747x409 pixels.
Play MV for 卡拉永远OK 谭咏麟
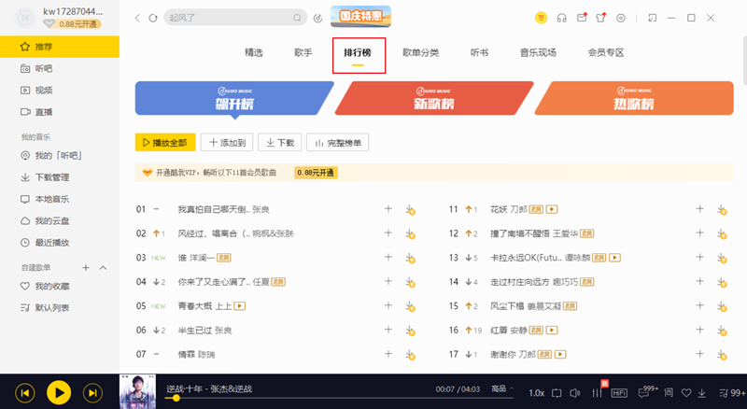[x=614, y=258]
